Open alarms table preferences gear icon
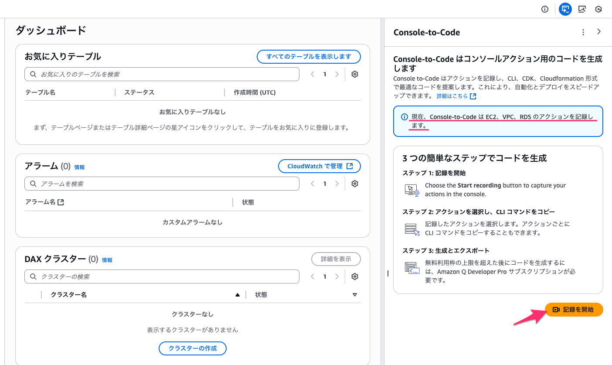This screenshot has width=612, height=365. click(355, 184)
